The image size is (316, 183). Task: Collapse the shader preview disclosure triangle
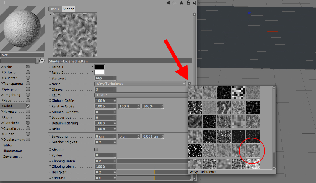pyautogui.click(x=51, y=14)
